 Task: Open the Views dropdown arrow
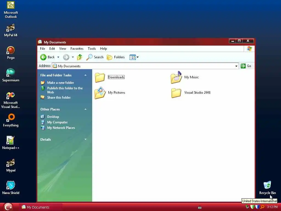coord(138,57)
